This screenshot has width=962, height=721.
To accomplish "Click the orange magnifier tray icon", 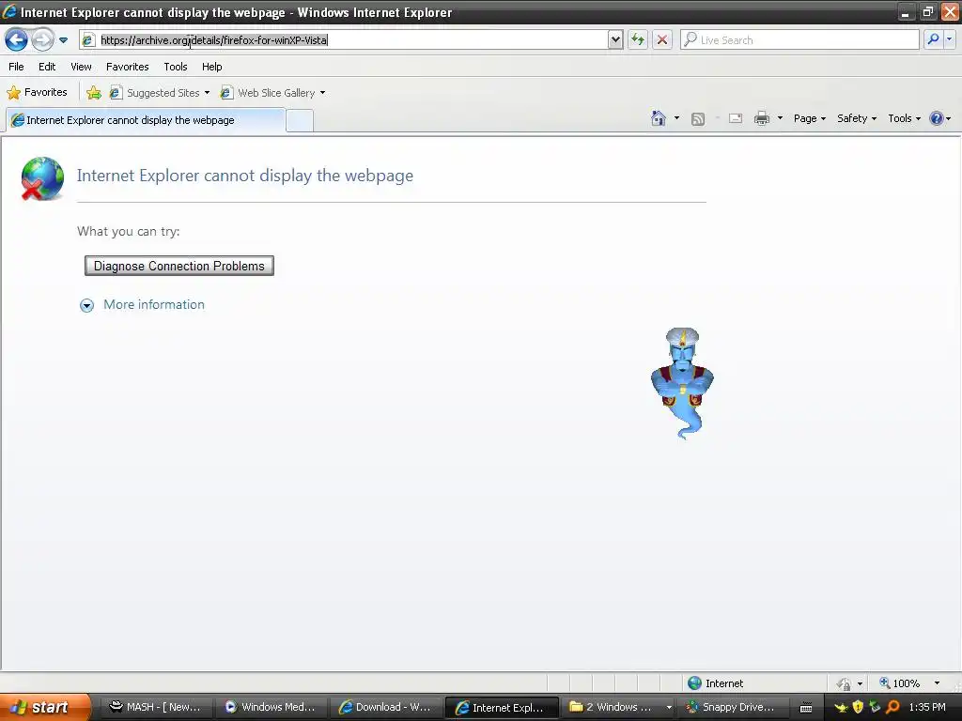I will (892, 707).
